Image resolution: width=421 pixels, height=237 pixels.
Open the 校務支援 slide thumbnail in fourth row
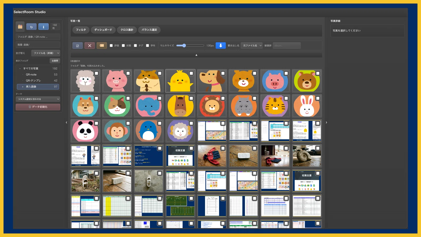[180, 156]
